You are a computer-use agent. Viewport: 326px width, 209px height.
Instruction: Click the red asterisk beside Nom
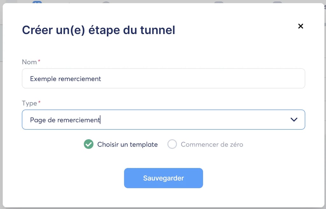pyautogui.click(x=39, y=61)
